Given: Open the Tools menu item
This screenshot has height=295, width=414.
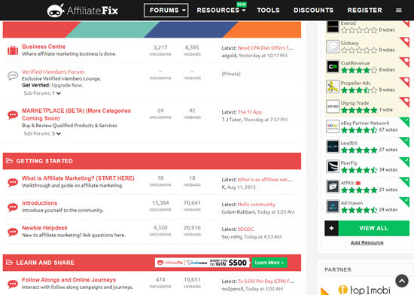Looking at the screenshot, I should [x=268, y=11].
